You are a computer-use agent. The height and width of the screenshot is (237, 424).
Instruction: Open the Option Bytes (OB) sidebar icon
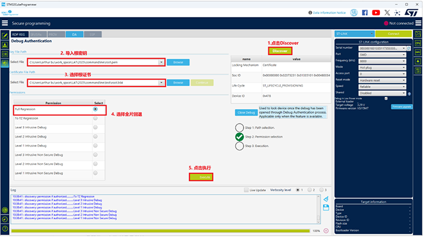point(5,54)
